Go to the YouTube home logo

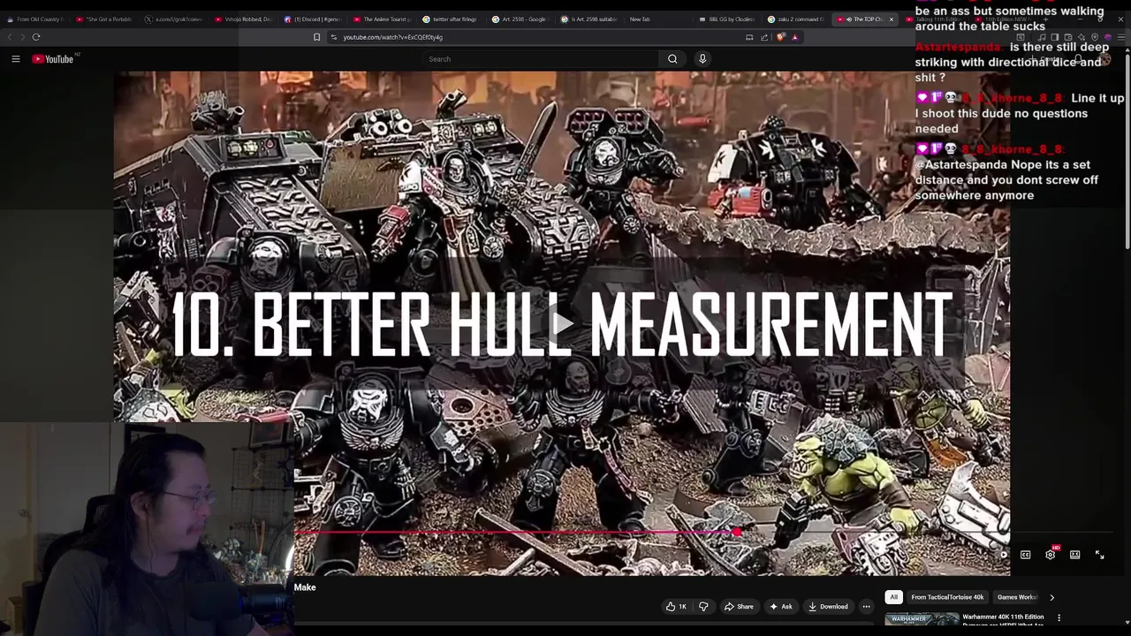52,59
